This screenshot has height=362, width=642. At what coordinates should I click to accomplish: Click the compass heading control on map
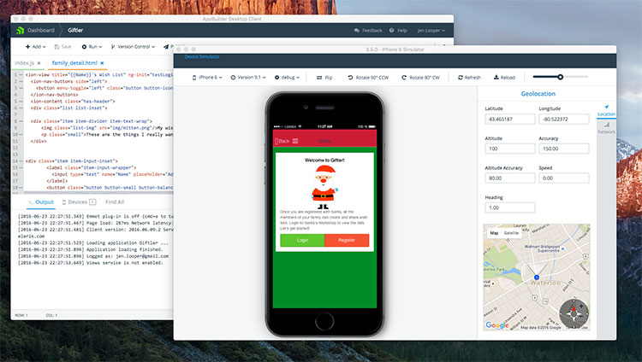574,313
